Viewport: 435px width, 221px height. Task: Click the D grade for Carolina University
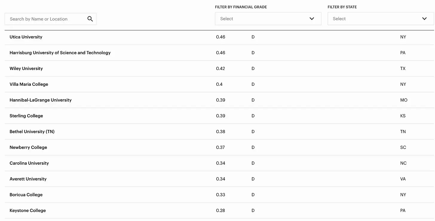[x=253, y=163]
